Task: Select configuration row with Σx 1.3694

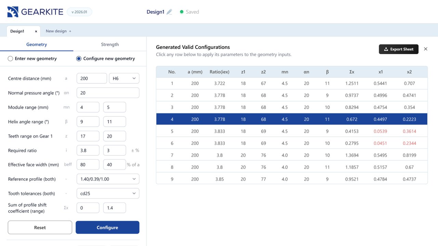Action: (292, 155)
